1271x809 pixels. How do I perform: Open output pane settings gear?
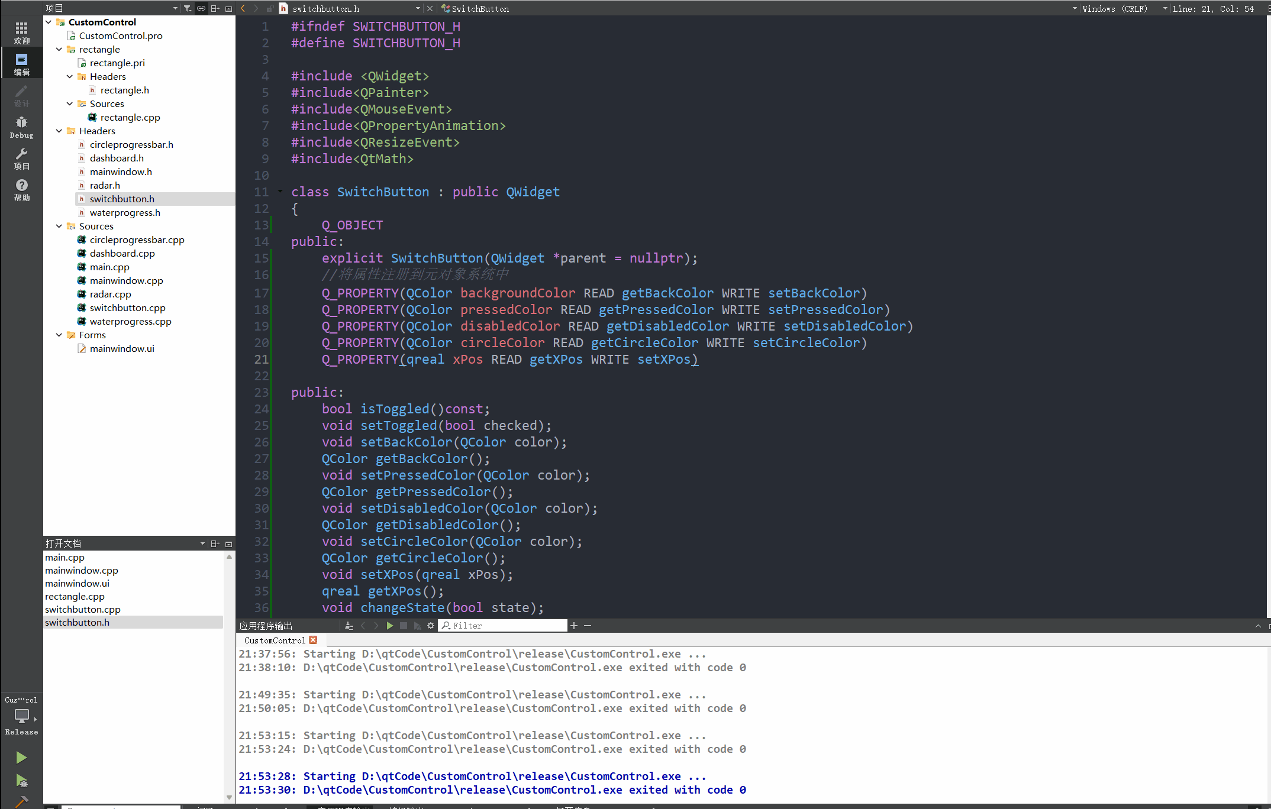(431, 626)
